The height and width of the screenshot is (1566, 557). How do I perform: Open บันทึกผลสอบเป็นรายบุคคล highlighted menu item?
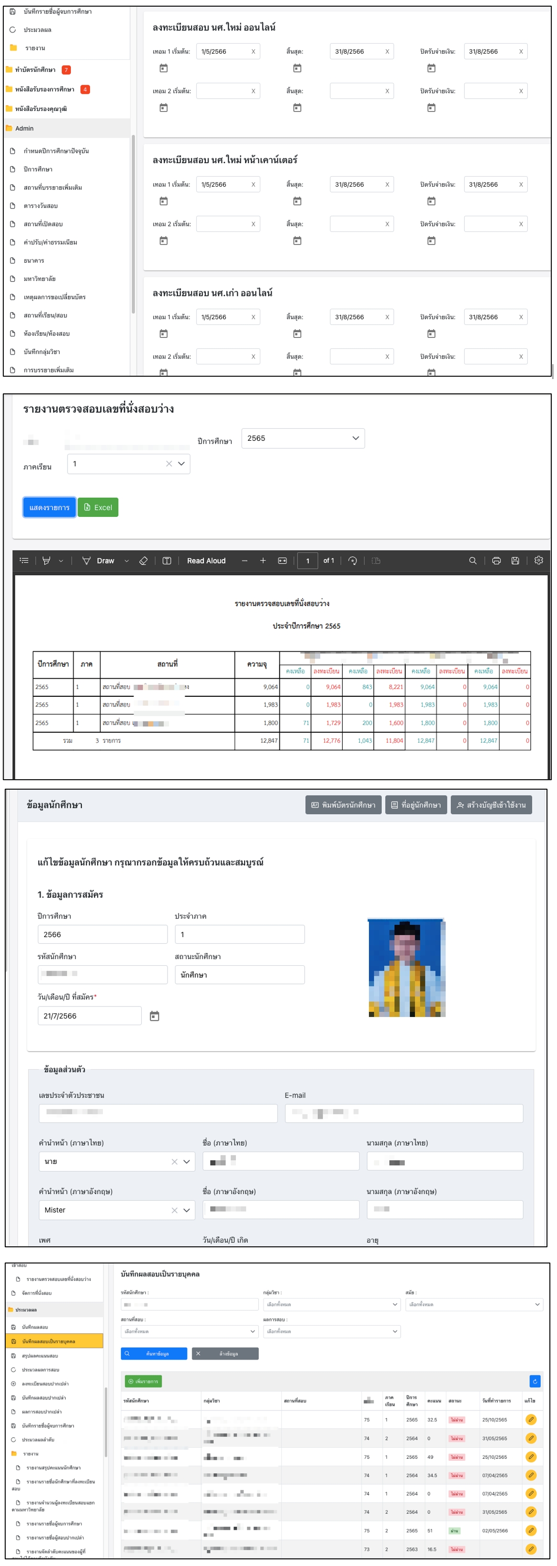pos(55,1341)
